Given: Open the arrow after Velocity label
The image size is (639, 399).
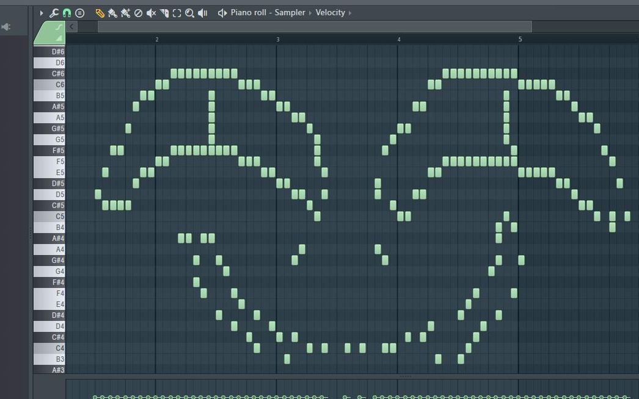Looking at the screenshot, I should 350,13.
